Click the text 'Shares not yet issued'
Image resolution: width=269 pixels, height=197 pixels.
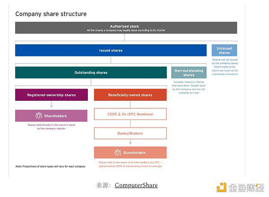[225, 60]
